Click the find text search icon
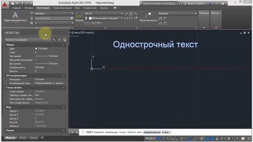 (x=72, y=19)
